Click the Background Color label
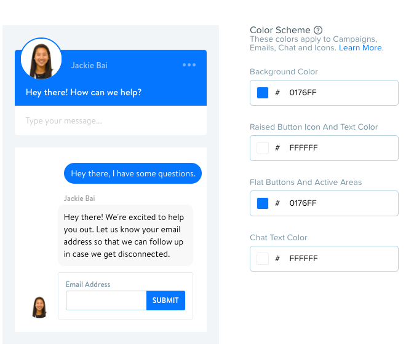Screen dimensions: 406x357 pos(284,72)
